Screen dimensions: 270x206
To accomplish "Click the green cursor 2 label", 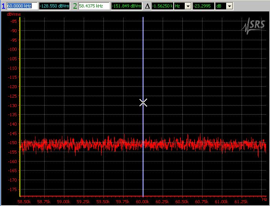I will point(75,6).
